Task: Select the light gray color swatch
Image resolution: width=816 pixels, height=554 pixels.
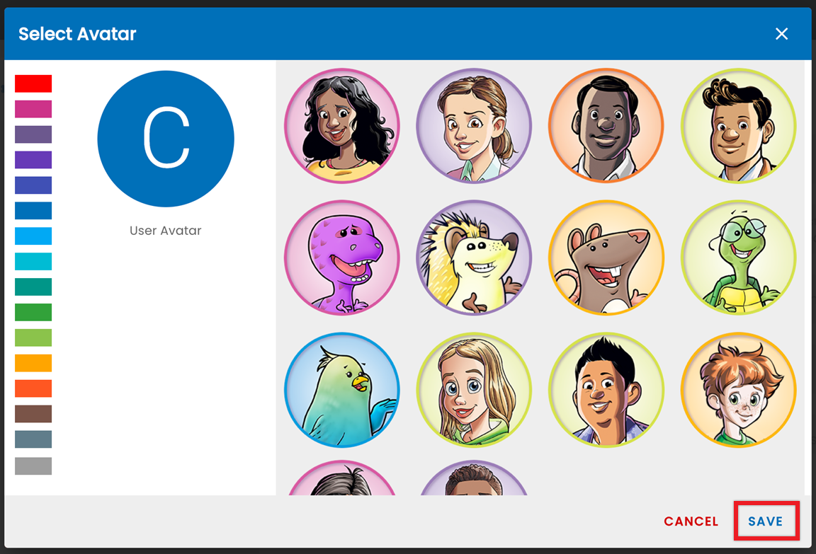Action: point(33,466)
